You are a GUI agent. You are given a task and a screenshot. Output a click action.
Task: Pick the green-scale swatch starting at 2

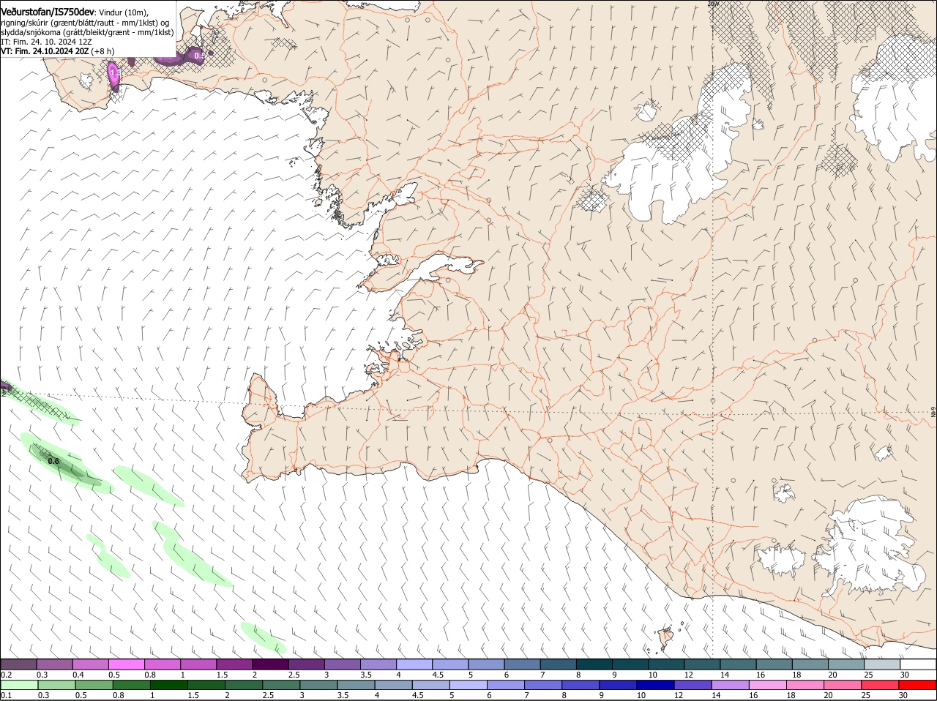[x=244, y=685]
